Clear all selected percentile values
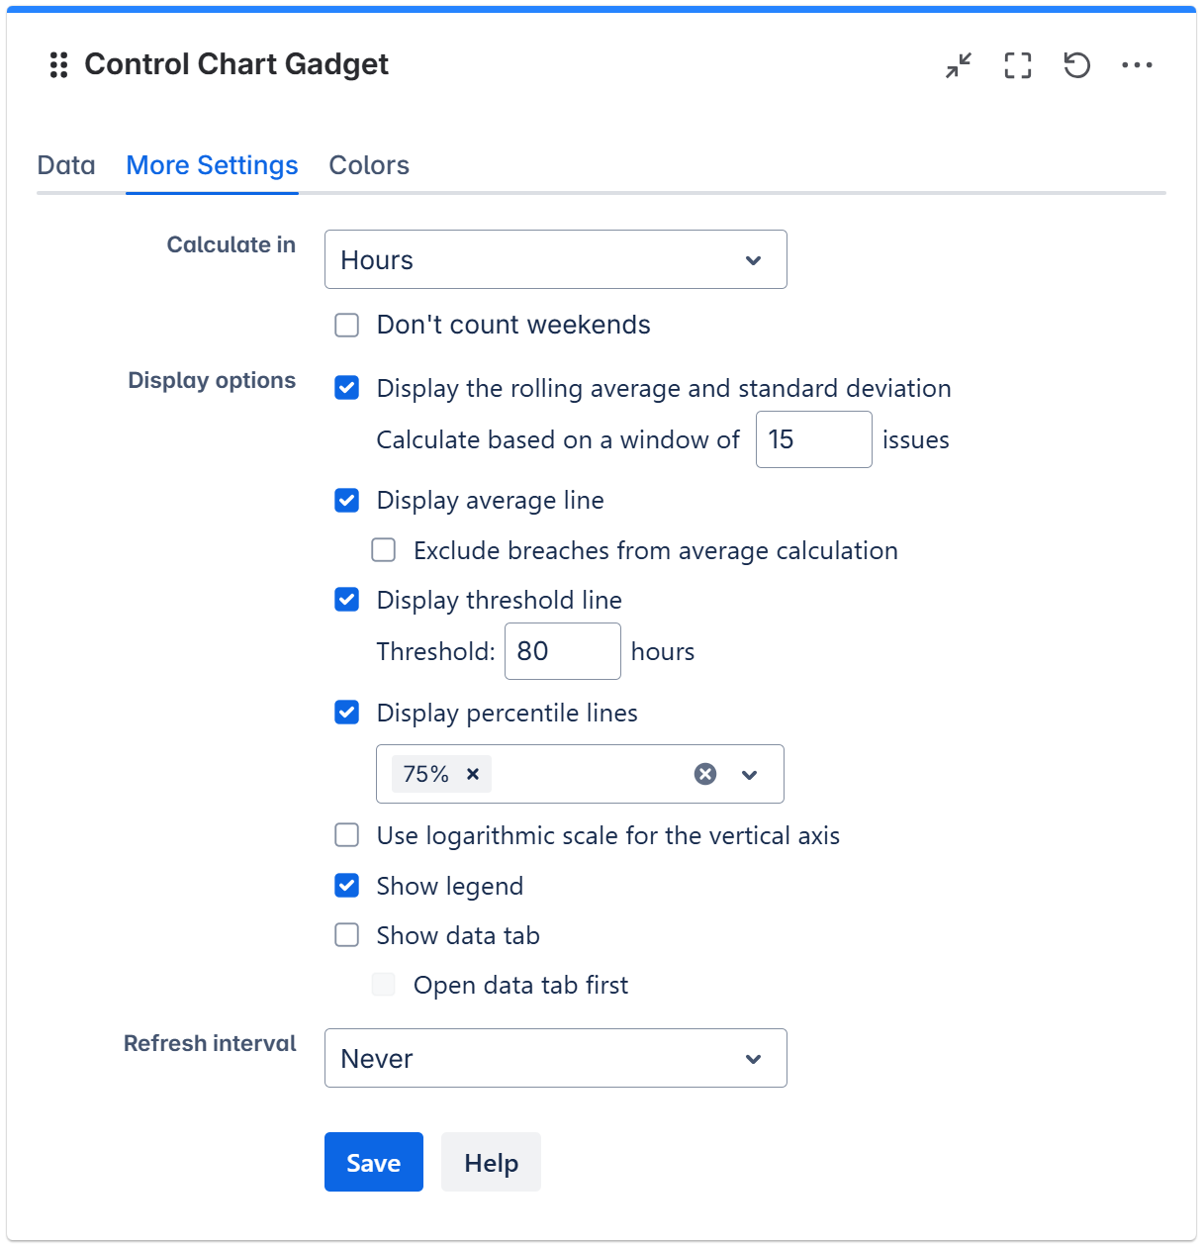This screenshot has height=1245, width=1203. click(705, 774)
